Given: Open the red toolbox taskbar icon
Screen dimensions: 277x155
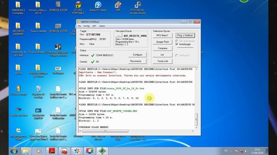Looking at the screenshot, I should pyautogui.click(x=64, y=151).
